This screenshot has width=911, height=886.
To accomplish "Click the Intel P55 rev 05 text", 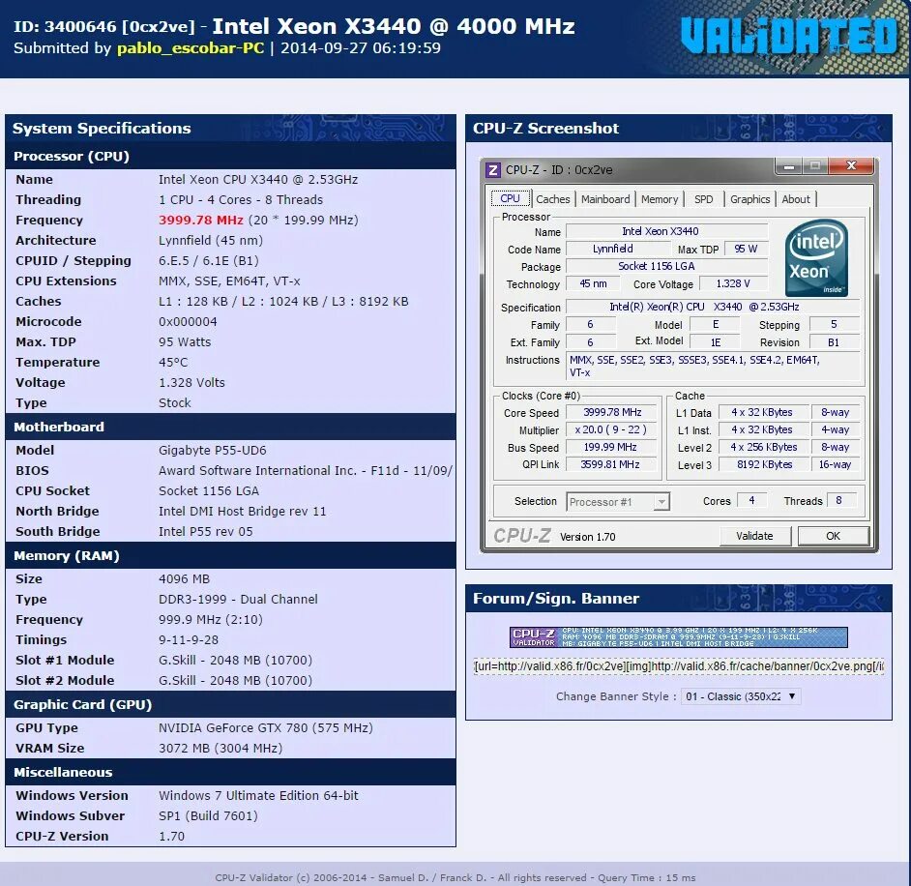I will pos(206,532).
